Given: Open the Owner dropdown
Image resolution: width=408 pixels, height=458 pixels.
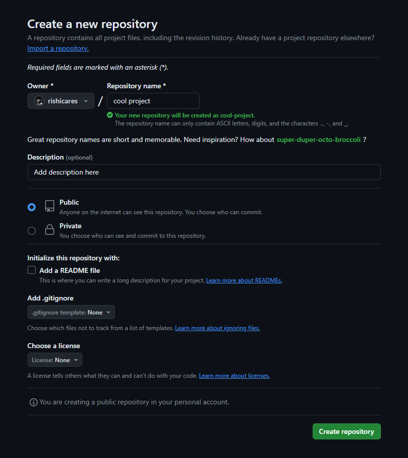Looking at the screenshot, I should click(61, 101).
